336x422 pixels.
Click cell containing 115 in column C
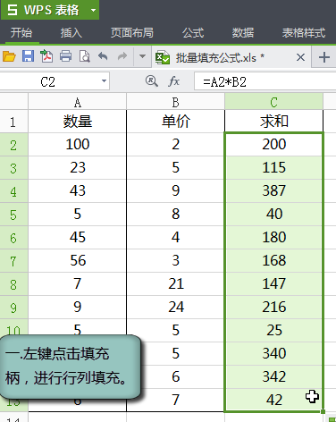point(273,168)
